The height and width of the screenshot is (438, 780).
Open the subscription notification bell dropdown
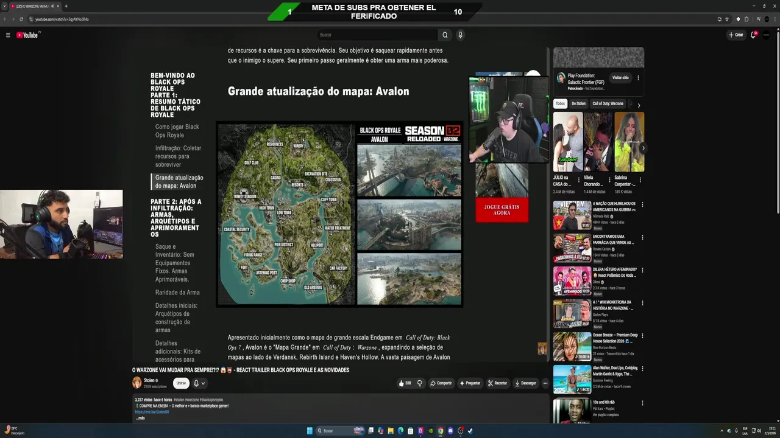[199, 383]
